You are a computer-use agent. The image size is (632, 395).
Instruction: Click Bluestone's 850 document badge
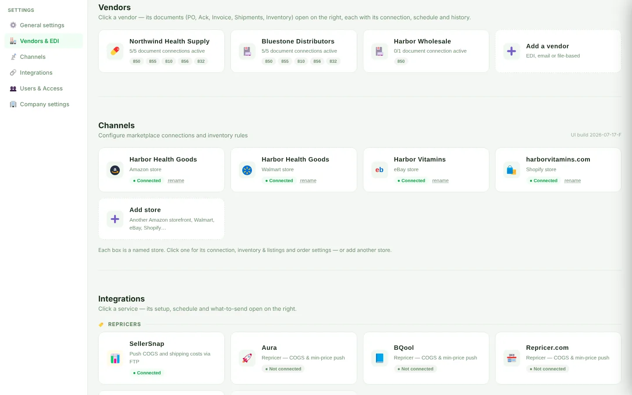(x=269, y=61)
